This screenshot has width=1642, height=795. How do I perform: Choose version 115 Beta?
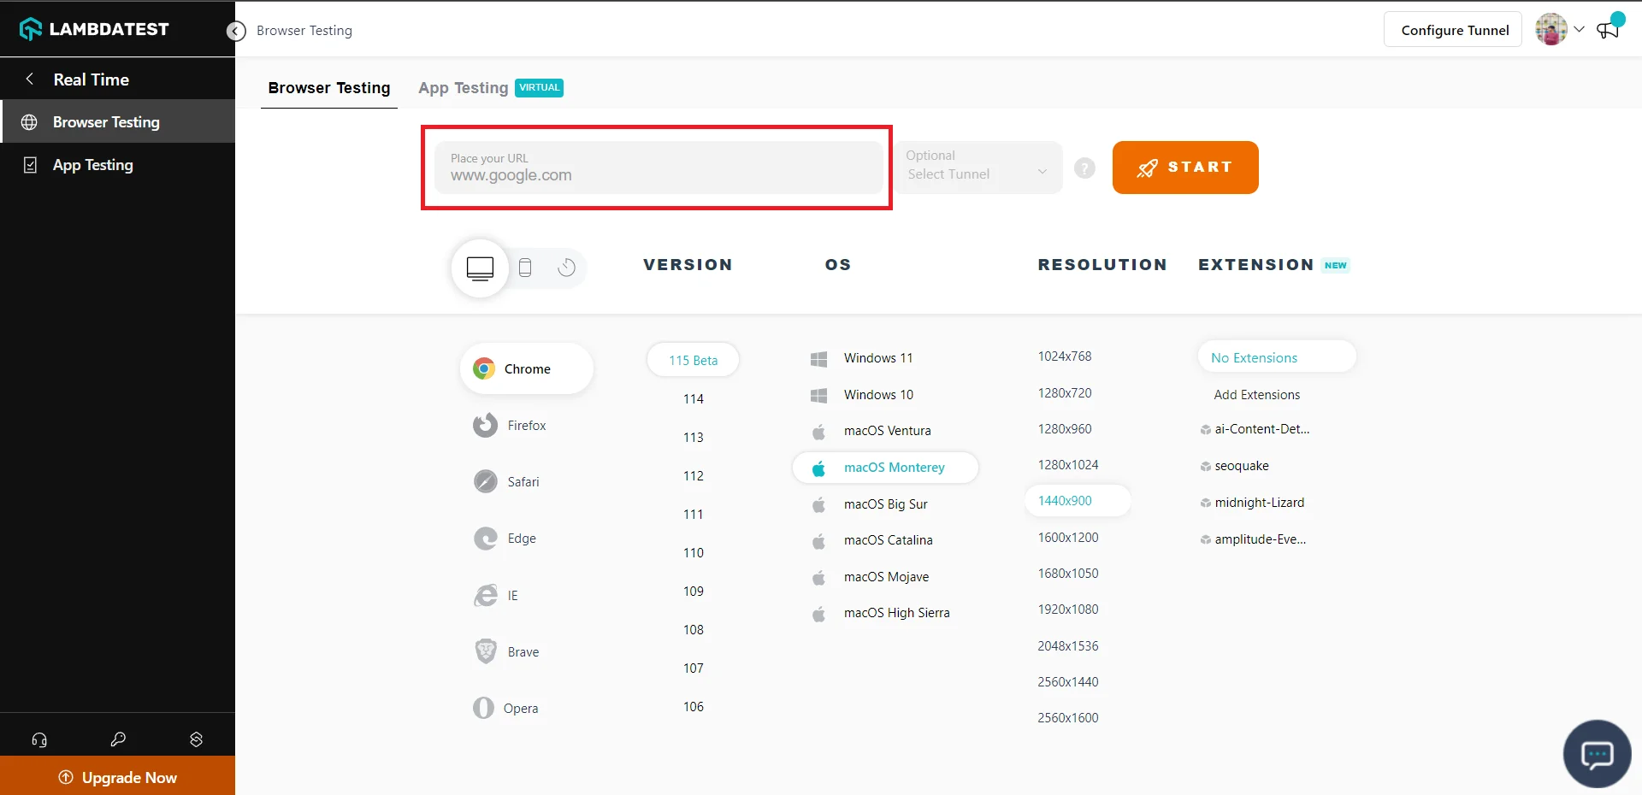[693, 360]
